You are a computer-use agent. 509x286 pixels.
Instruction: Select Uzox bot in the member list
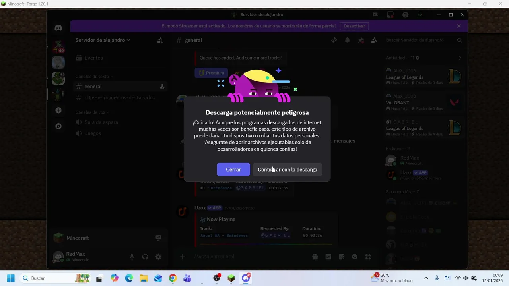424,175
